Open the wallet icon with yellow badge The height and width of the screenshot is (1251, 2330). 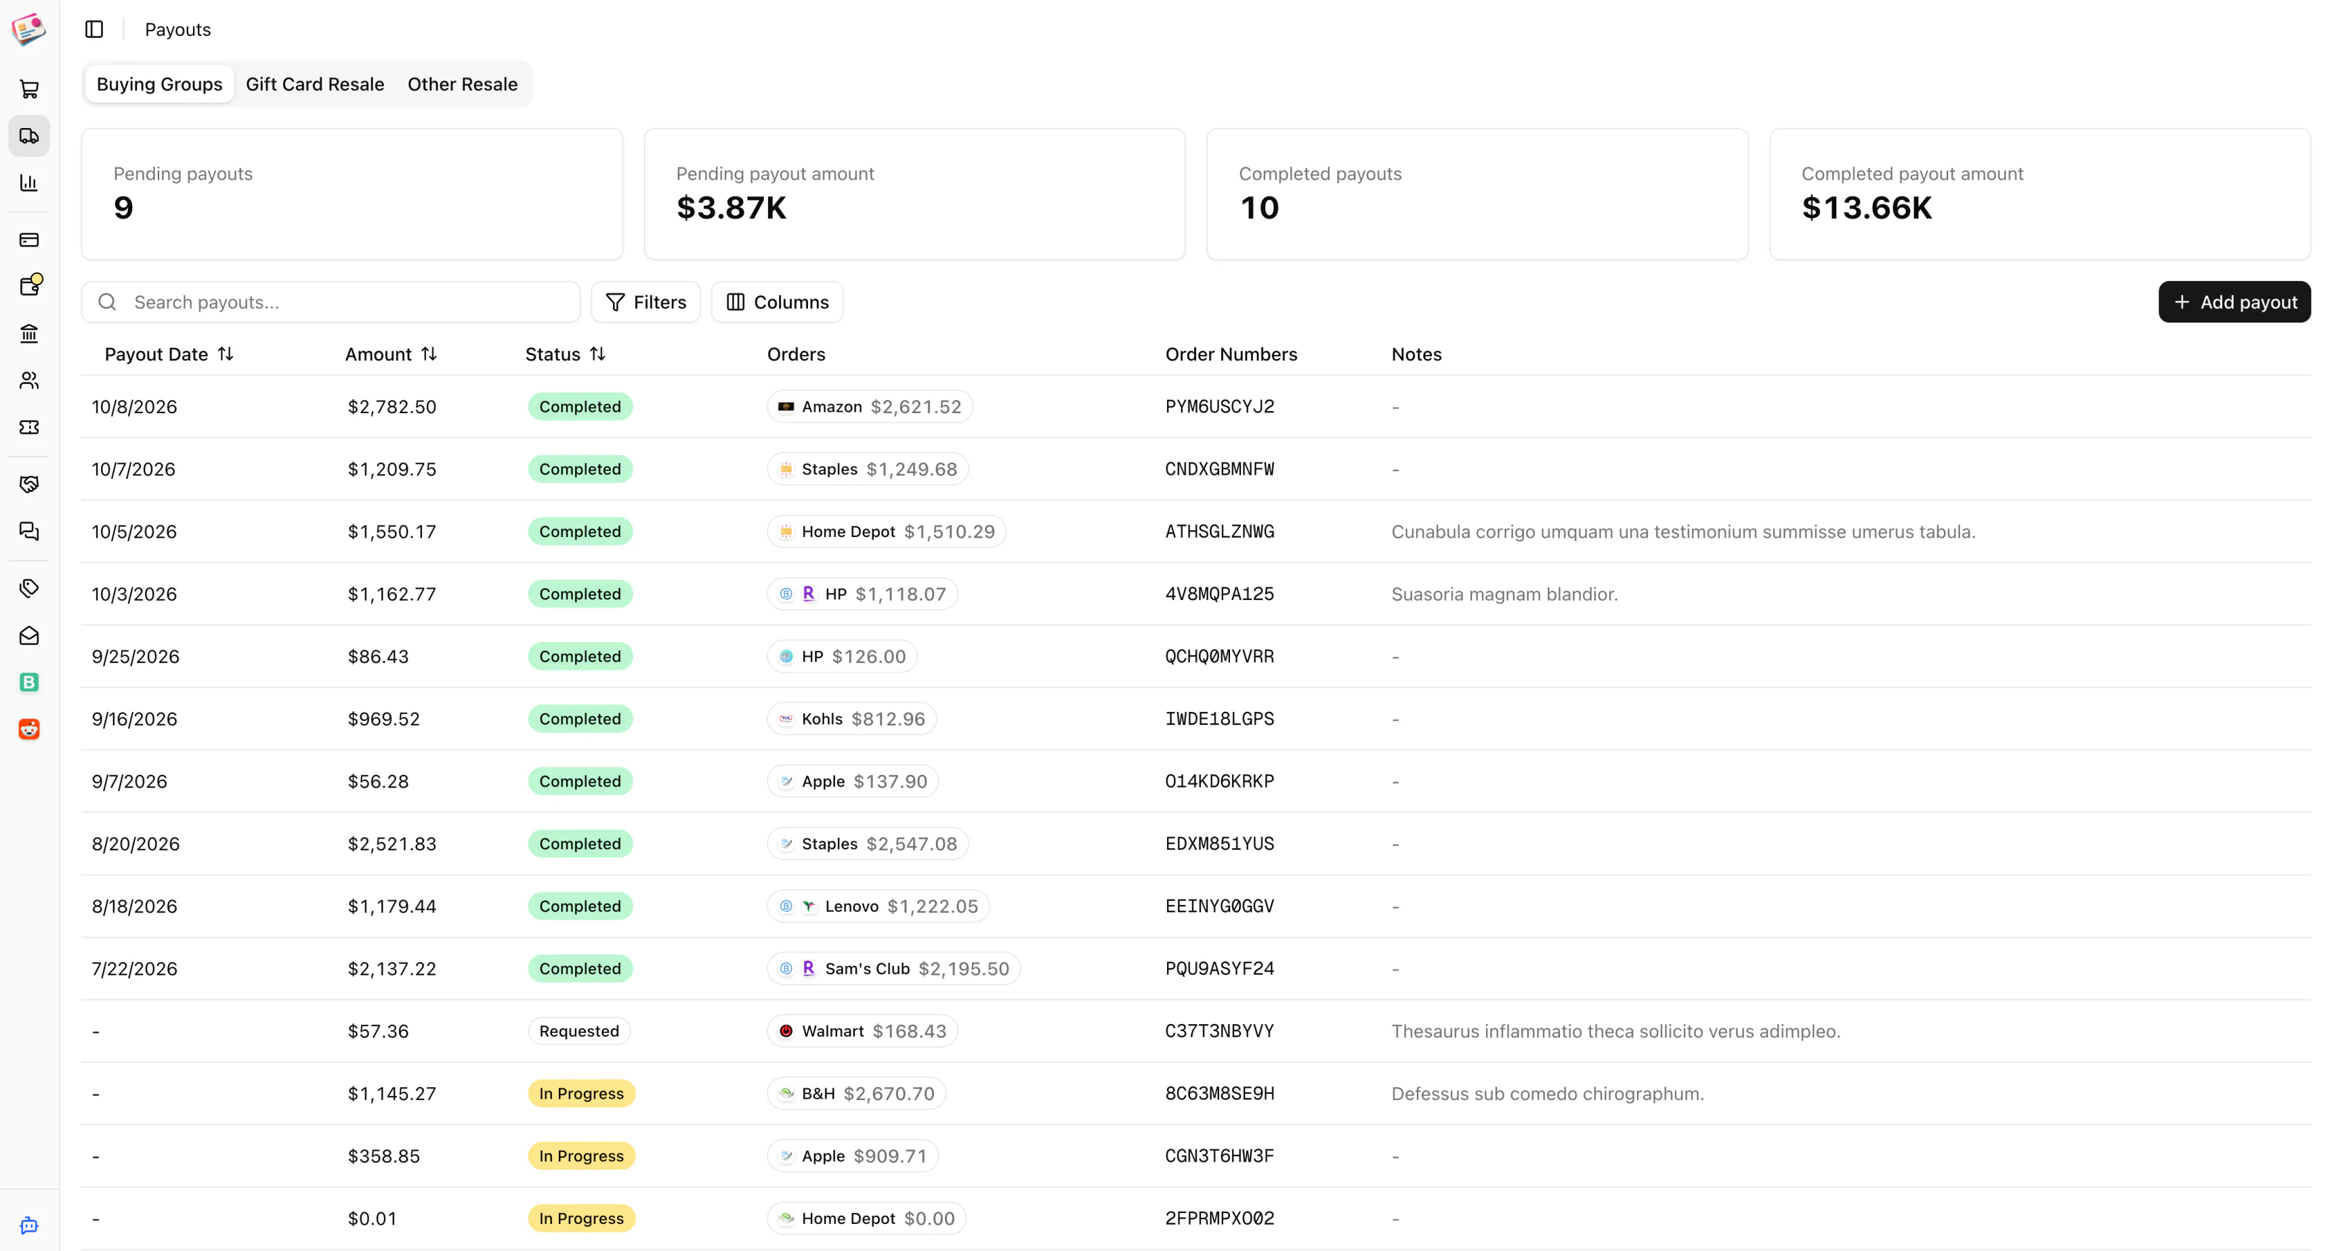[x=29, y=286]
